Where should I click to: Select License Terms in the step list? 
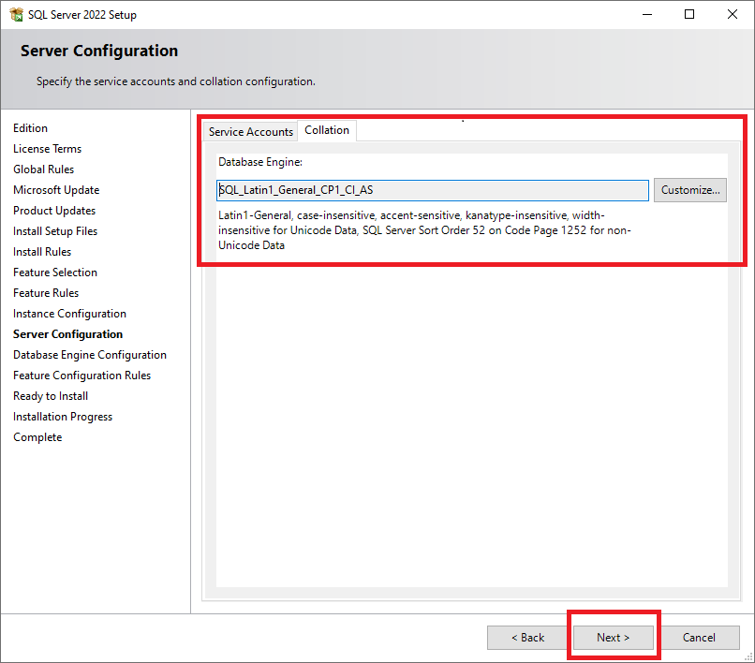pyautogui.click(x=47, y=149)
